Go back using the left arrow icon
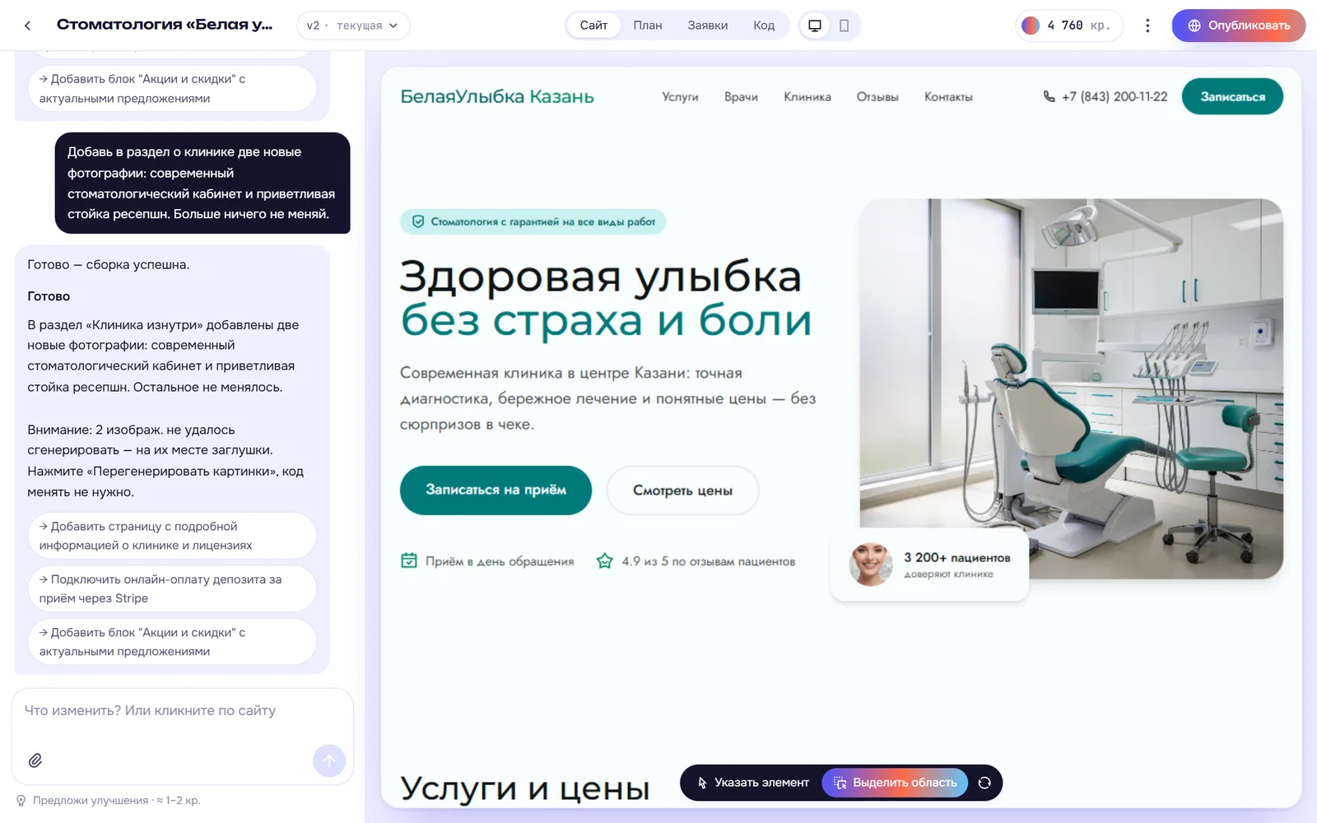 (28, 26)
